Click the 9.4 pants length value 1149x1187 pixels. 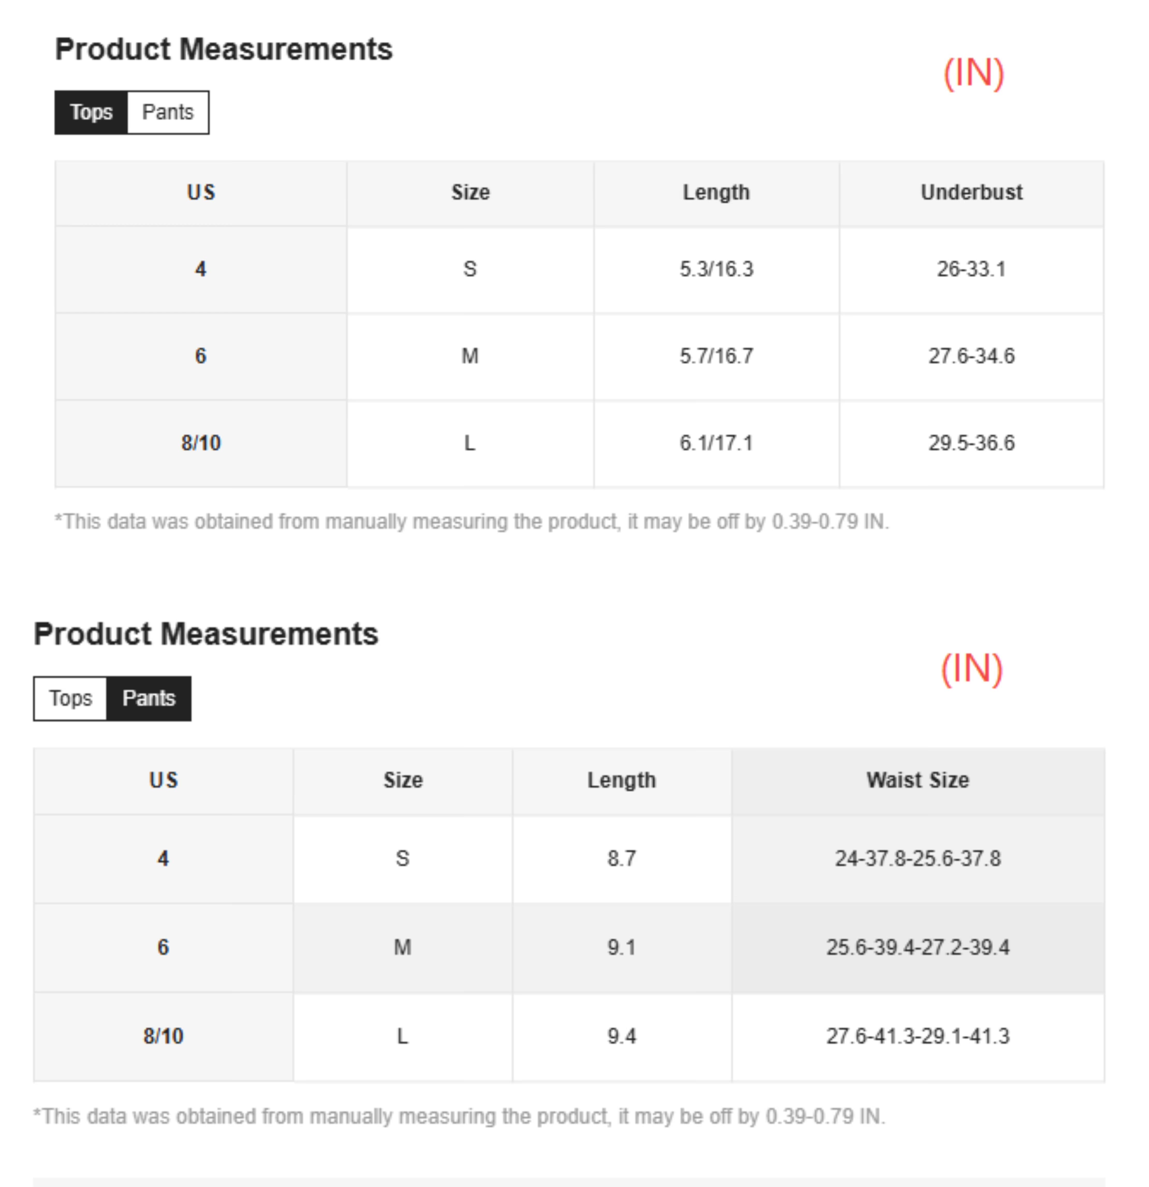[622, 1036]
